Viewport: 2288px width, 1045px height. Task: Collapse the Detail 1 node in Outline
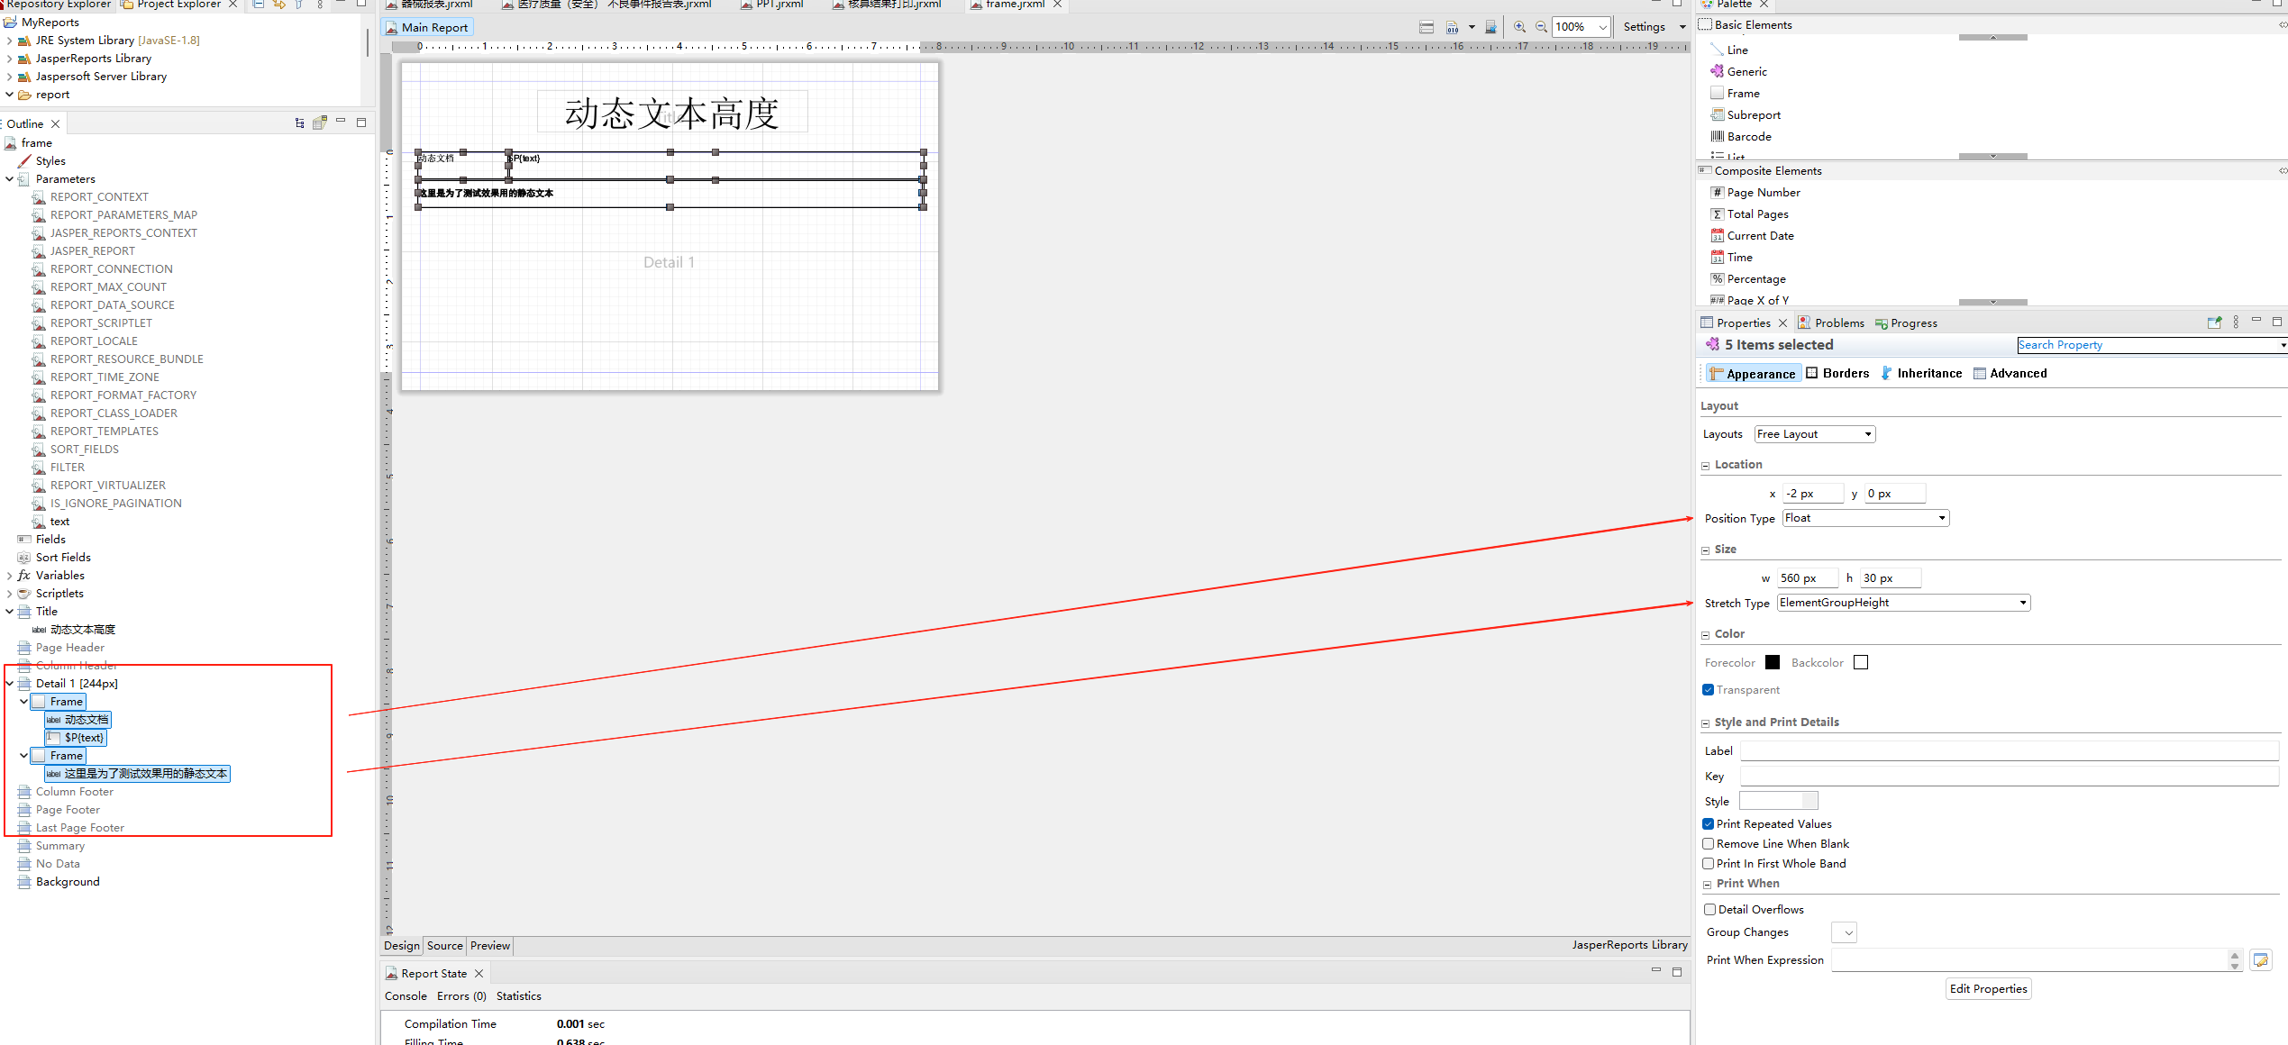9,683
